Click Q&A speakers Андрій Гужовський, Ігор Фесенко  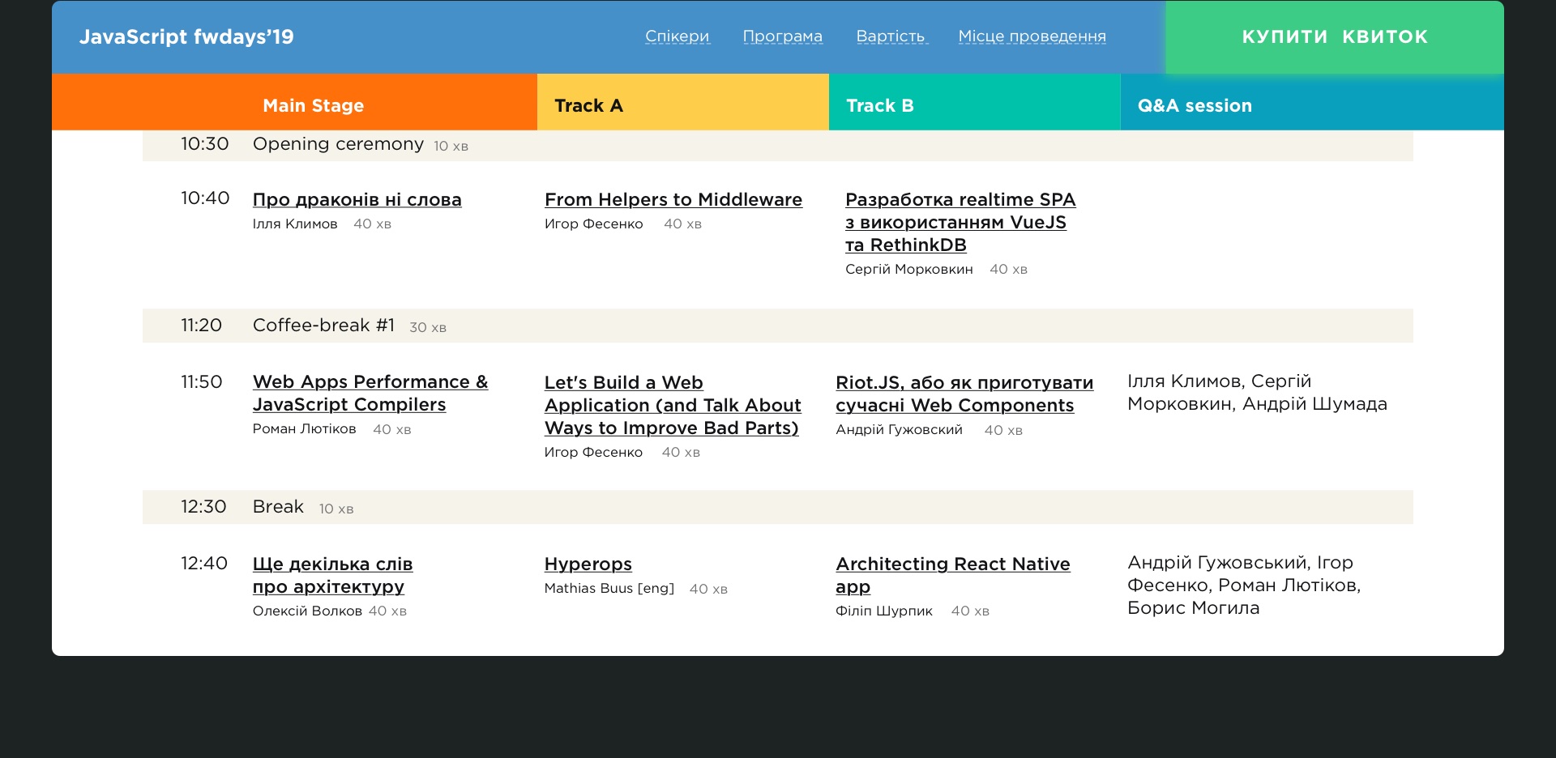[x=1244, y=586]
